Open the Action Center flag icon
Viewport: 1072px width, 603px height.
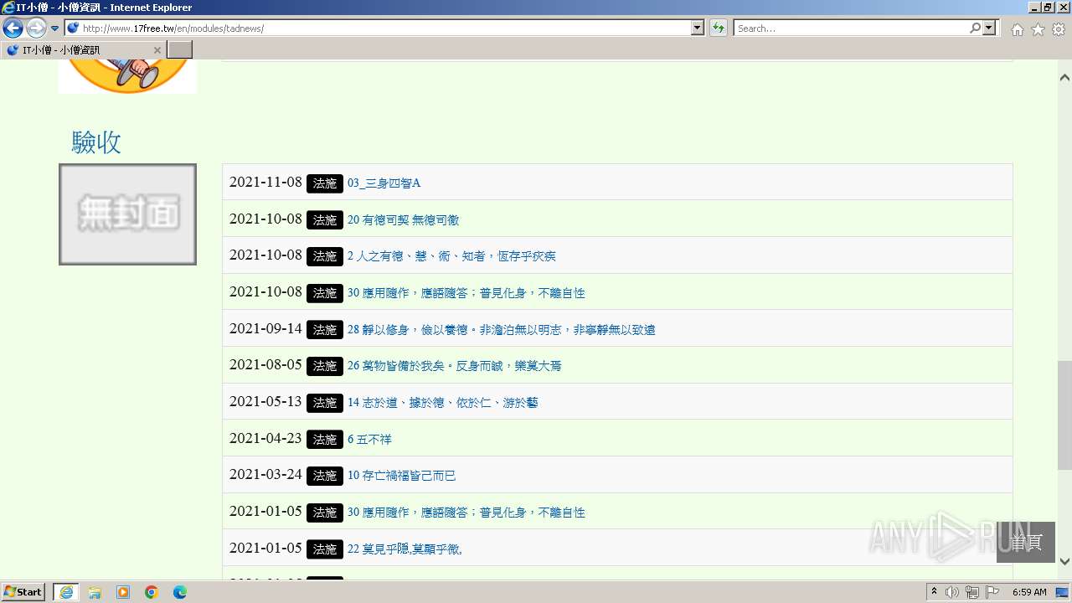tap(992, 592)
